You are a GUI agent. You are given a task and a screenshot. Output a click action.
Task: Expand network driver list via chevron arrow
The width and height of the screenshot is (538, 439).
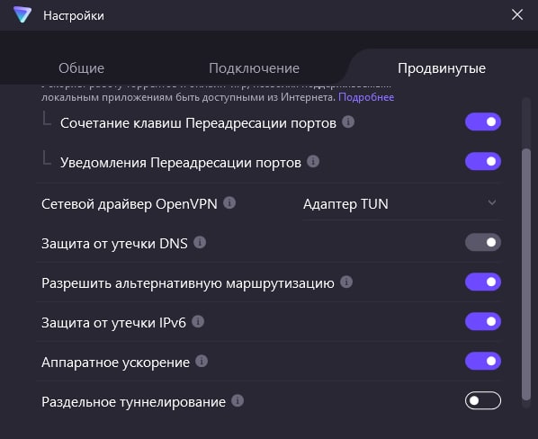tap(492, 202)
